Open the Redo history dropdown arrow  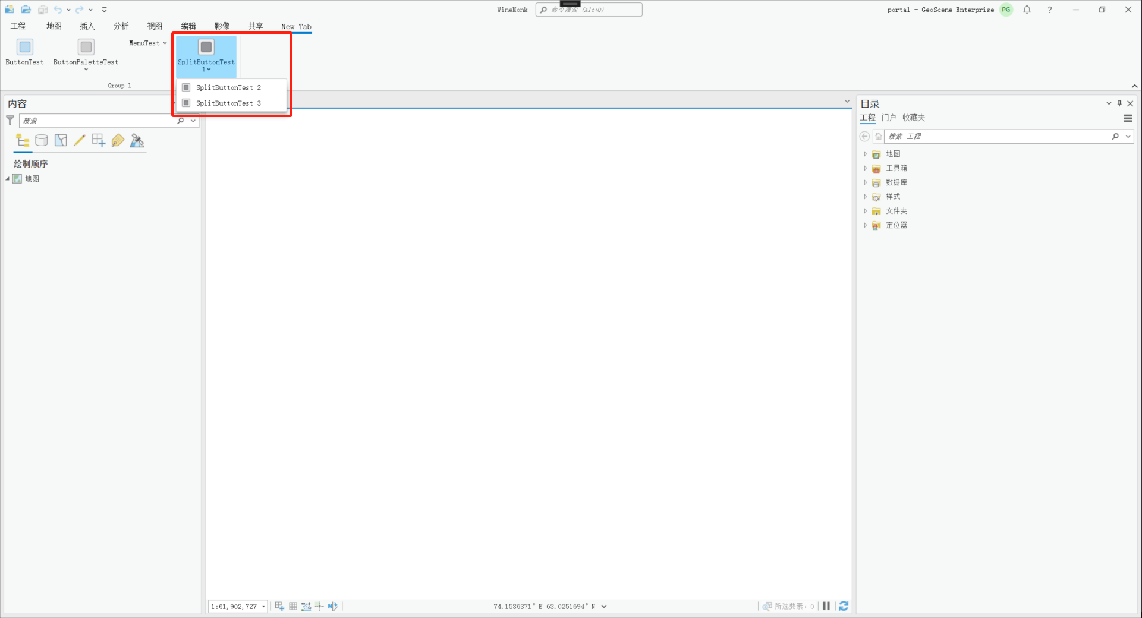click(90, 10)
